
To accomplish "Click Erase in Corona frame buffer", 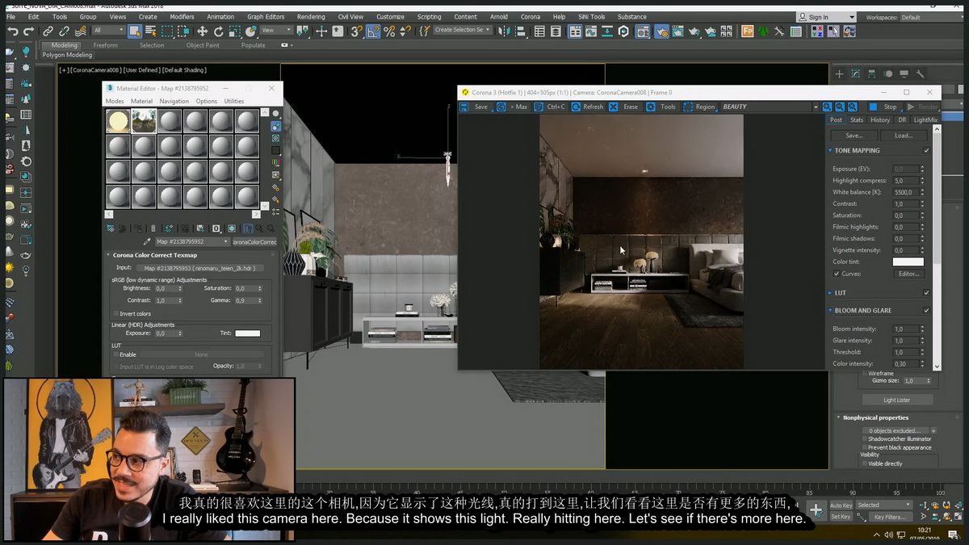I will coord(623,107).
